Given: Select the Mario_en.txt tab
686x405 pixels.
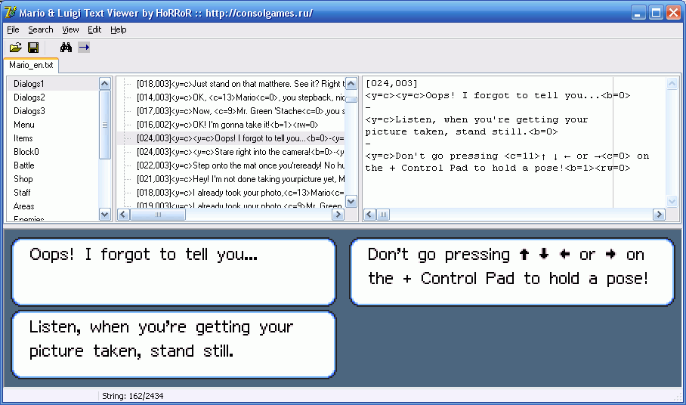Looking at the screenshot, I should [31, 65].
